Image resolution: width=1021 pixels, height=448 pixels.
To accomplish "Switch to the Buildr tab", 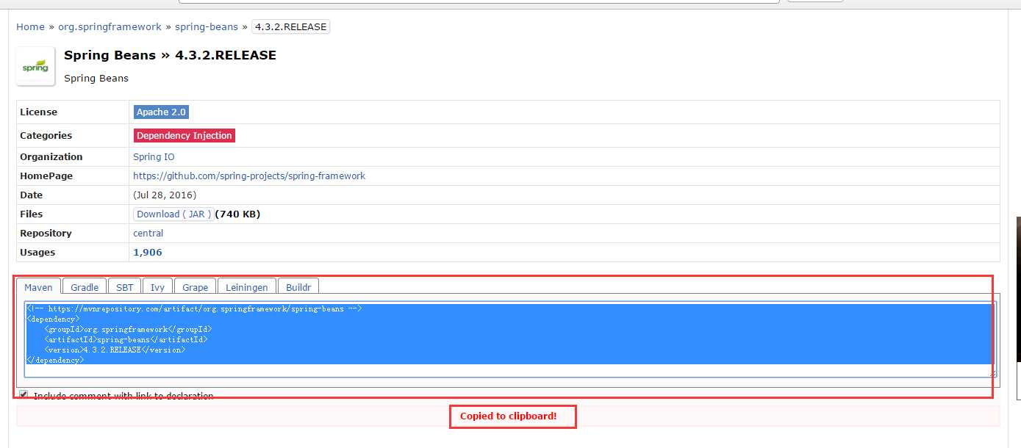I will pos(298,287).
